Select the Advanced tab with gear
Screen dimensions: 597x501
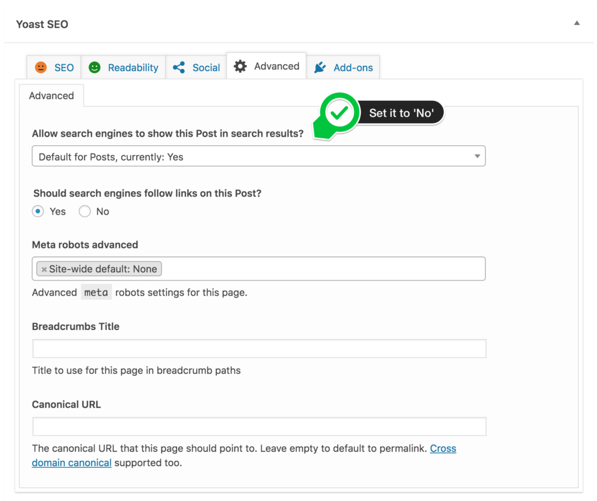[266, 66]
